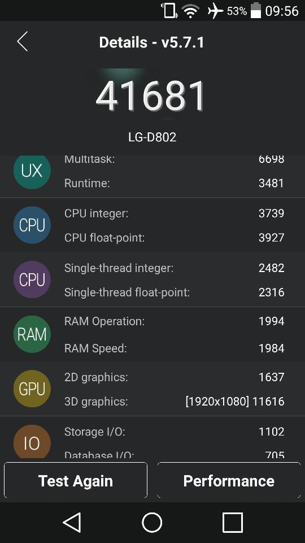Tap the purple CPU single-thread icon

32,279
